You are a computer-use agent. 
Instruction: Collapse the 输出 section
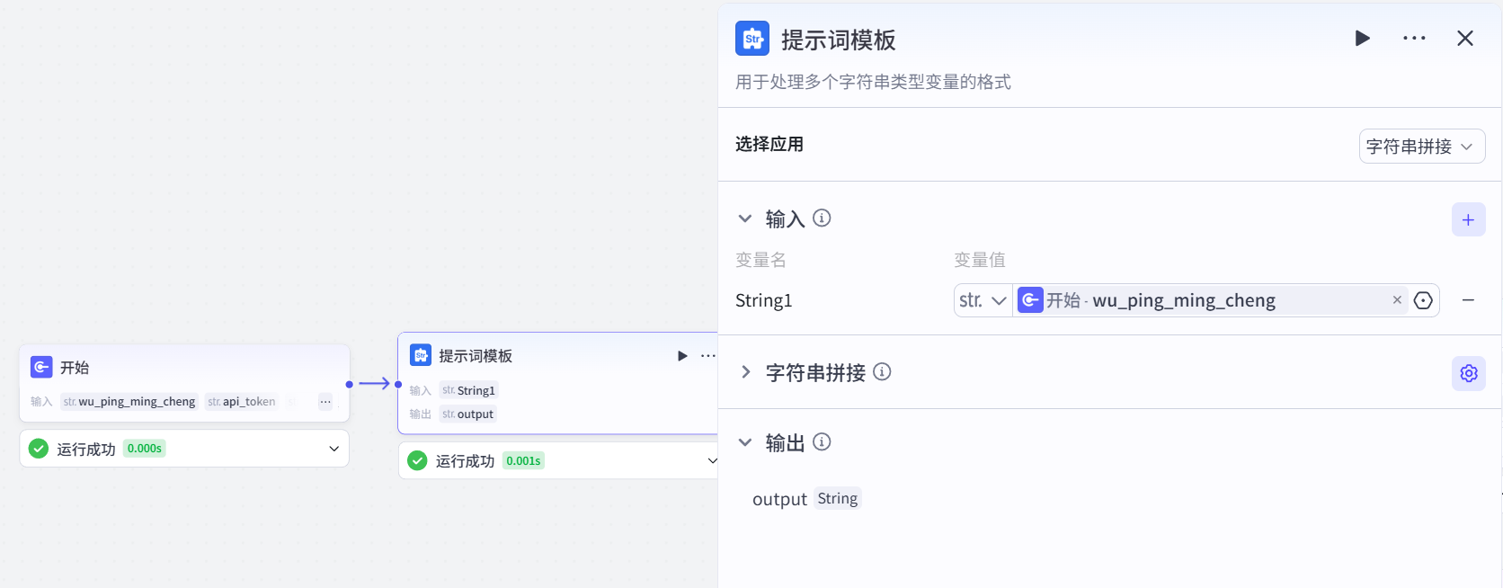(x=745, y=442)
